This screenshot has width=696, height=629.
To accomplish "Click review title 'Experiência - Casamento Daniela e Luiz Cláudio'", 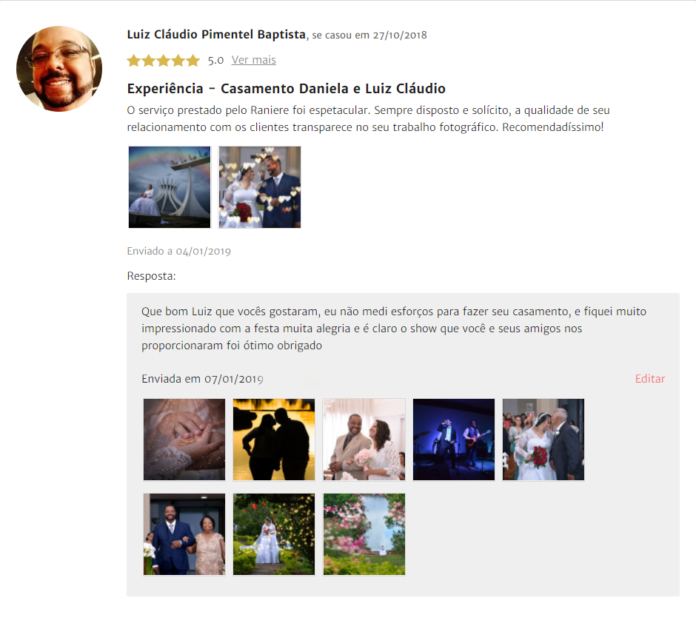I will pos(287,89).
